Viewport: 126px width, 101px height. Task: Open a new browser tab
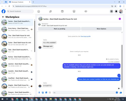click(33, 2)
